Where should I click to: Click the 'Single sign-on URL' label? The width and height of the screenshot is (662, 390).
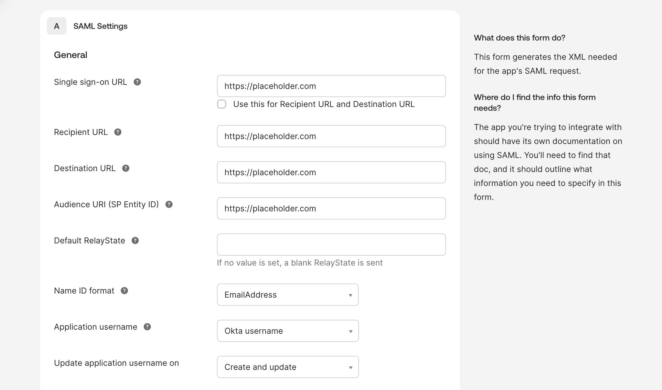click(91, 82)
